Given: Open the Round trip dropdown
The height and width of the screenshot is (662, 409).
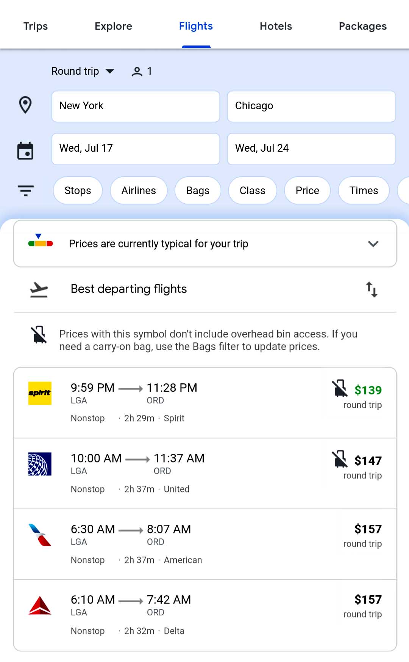Looking at the screenshot, I should (83, 71).
